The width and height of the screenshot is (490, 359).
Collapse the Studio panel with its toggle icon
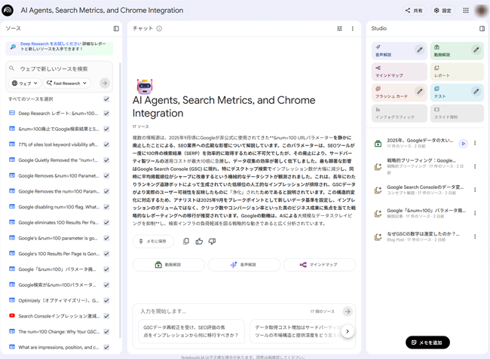coord(482,29)
